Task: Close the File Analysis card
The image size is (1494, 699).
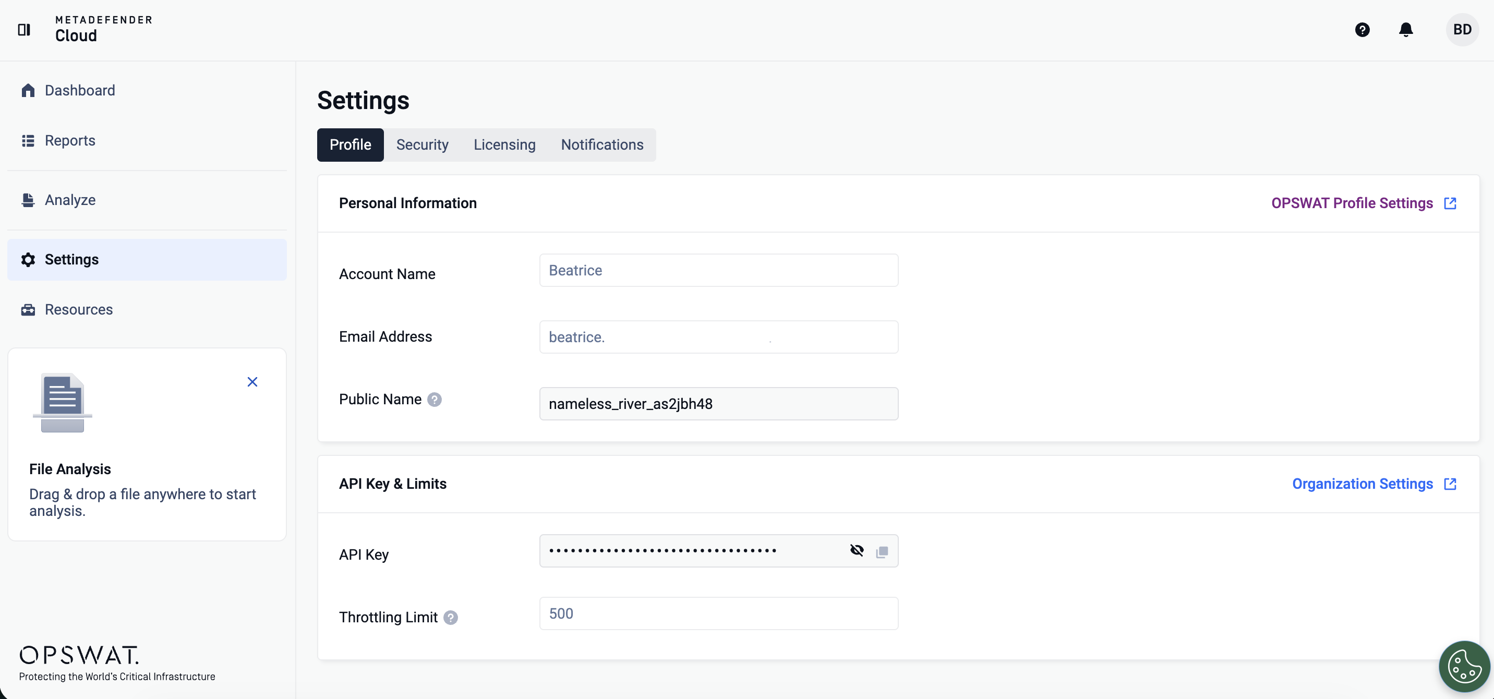Action: [252, 382]
